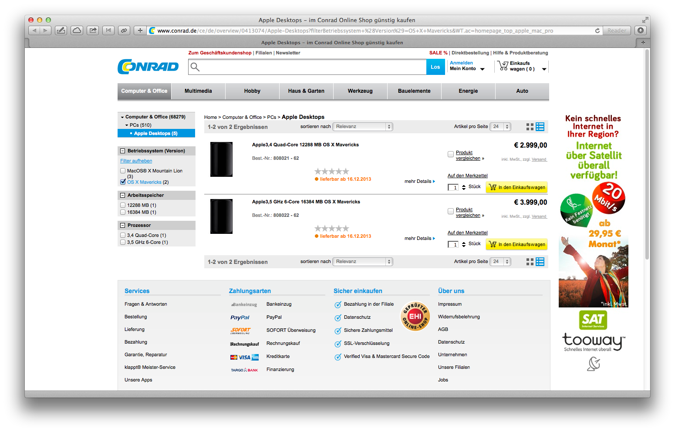Switch to grid view at top results bar
This screenshot has height=432, width=675.
coord(530,127)
